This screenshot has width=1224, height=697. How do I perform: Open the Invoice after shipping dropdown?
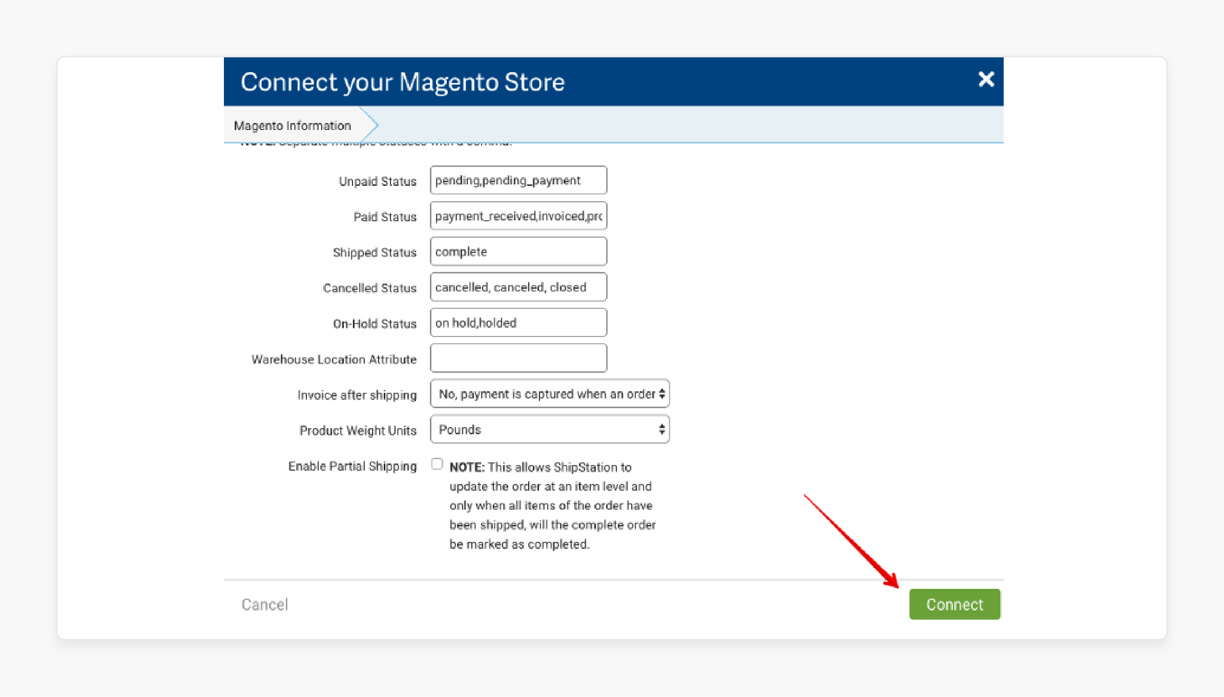click(550, 394)
